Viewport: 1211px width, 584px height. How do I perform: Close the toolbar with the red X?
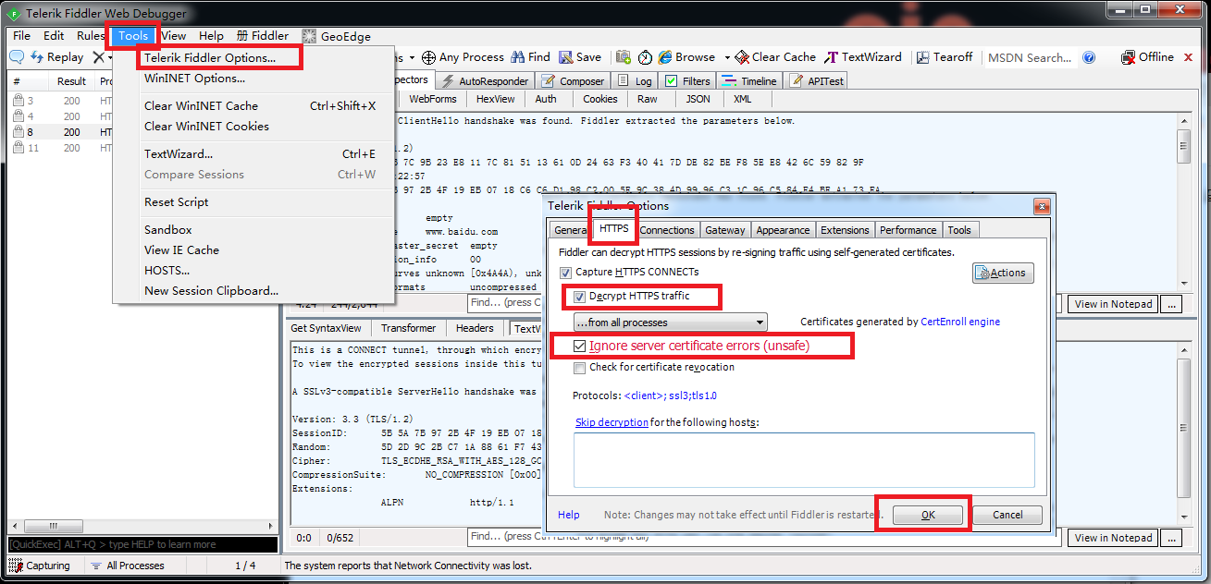coord(1189,57)
